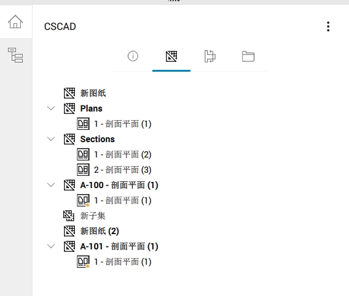Open the three-dot options menu
Image resolution: width=349 pixels, height=296 pixels.
[x=328, y=26]
